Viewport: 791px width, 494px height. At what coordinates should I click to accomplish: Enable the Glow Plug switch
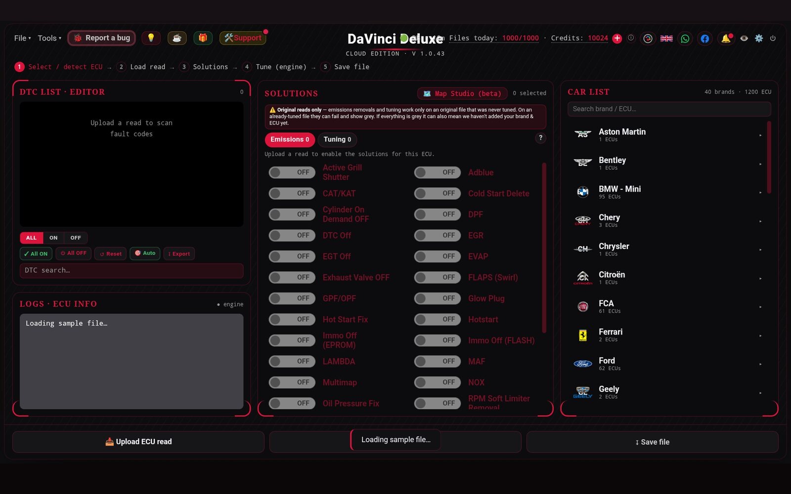pos(438,298)
